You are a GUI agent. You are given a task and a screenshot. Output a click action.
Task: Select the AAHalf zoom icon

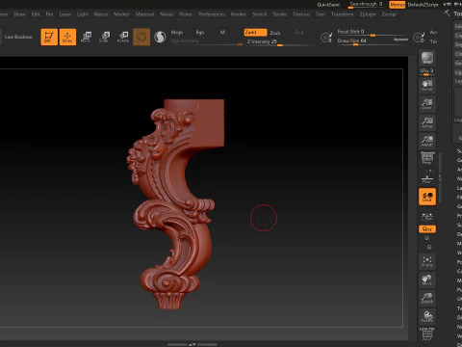click(x=427, y=141)
